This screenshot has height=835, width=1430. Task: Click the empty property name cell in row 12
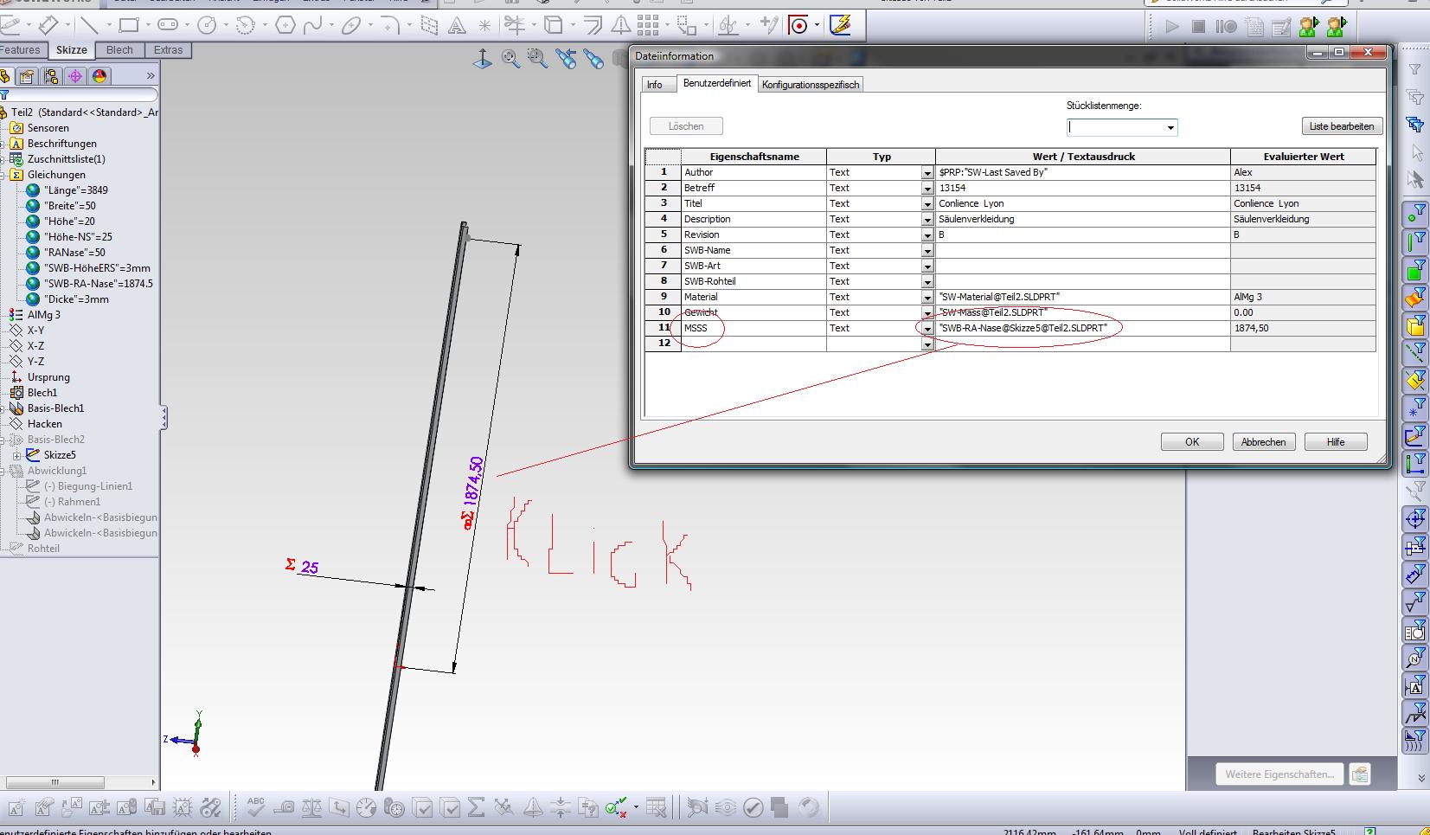coord(753,344)
